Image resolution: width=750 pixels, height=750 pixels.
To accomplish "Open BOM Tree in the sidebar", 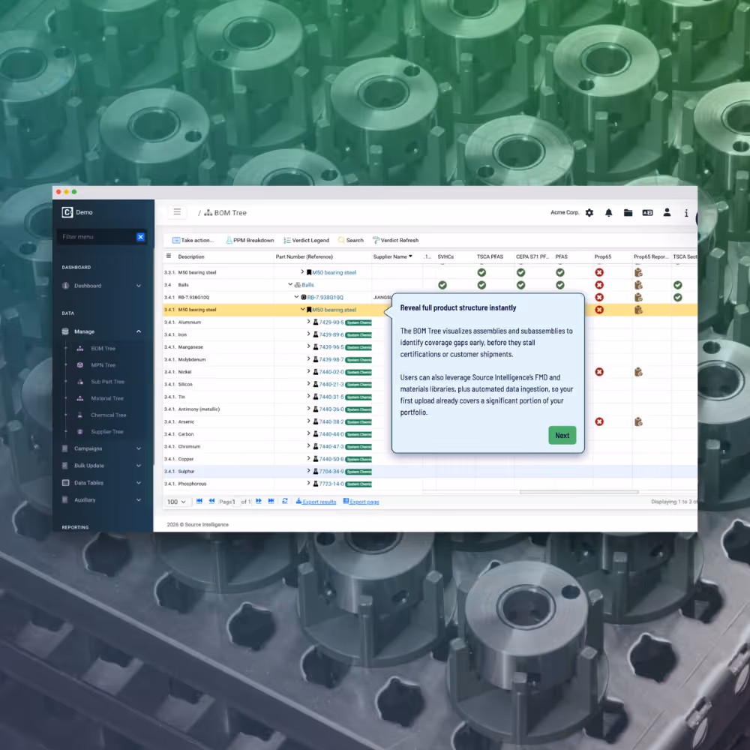I will coord(103,349).
